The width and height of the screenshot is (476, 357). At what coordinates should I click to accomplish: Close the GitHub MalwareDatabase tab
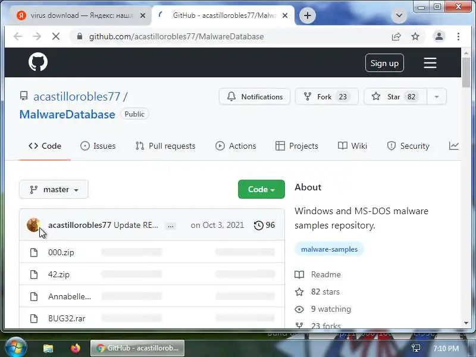pyautogui.click(x=285, y=15)
